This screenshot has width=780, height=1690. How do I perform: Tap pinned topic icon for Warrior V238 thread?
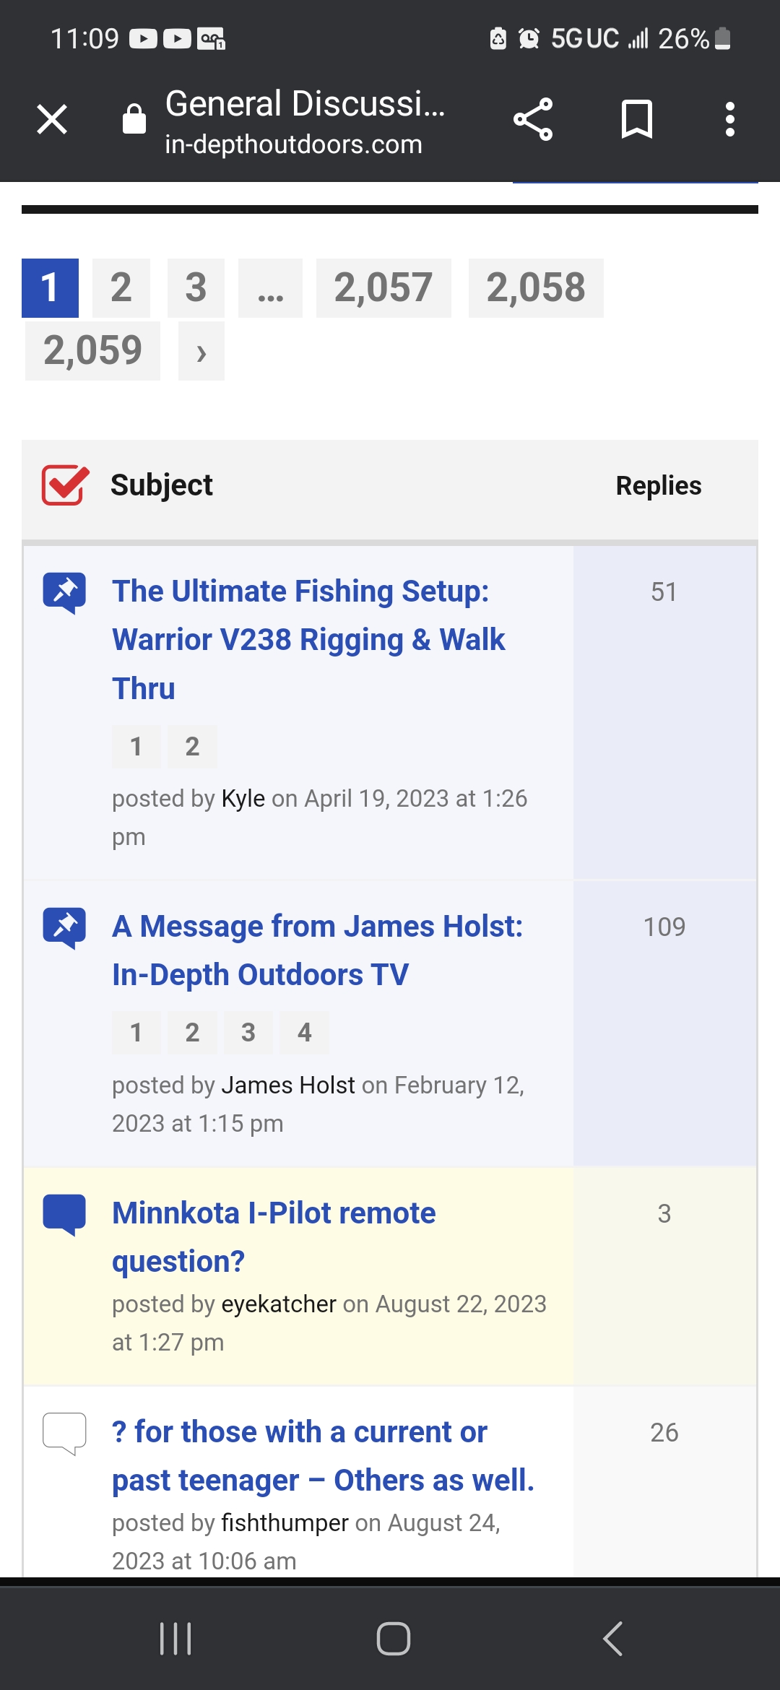click(64, 594)
